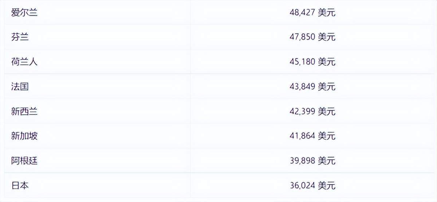Click the number 42,399

[x=302, y=111]
